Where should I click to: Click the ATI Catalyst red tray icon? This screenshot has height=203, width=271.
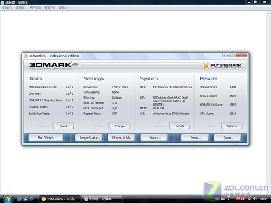click(x=237, y=199)
